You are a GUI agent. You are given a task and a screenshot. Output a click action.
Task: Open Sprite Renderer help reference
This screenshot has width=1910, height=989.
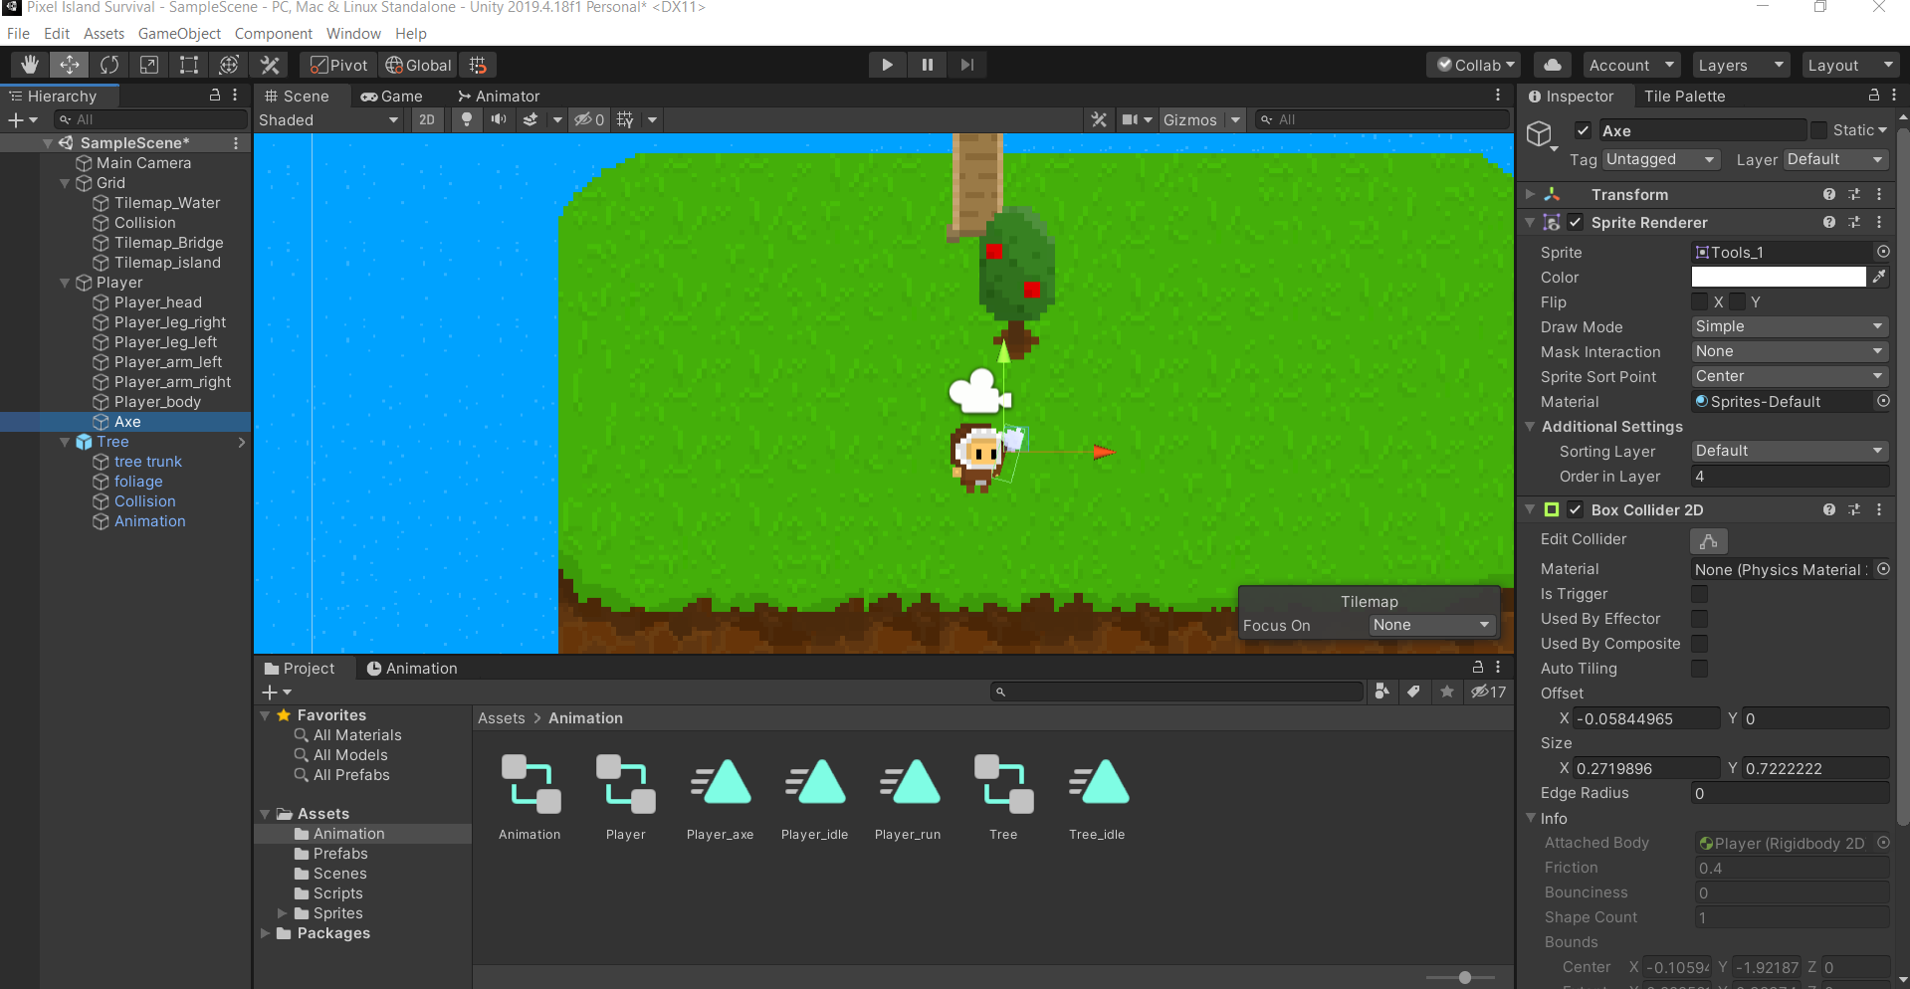(1829, 222)
